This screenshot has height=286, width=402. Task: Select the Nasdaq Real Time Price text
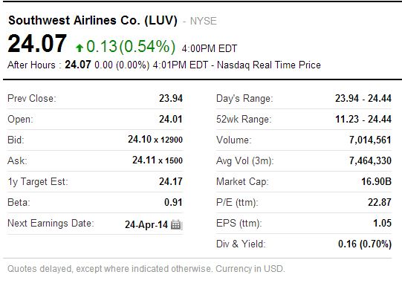coord(269,65)
